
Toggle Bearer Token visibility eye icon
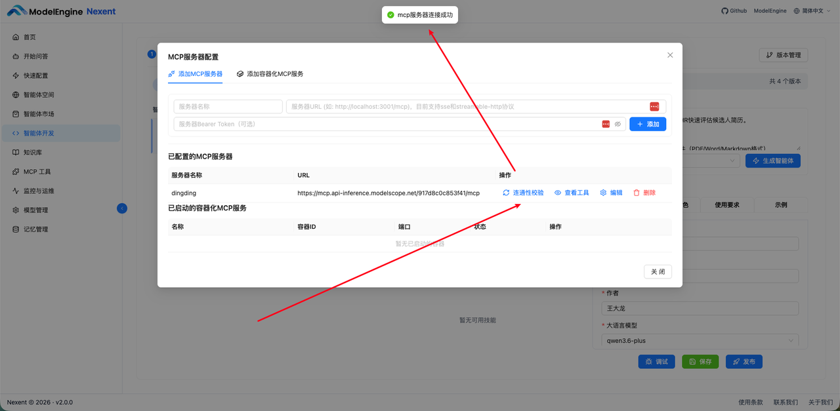click(618, 124)
